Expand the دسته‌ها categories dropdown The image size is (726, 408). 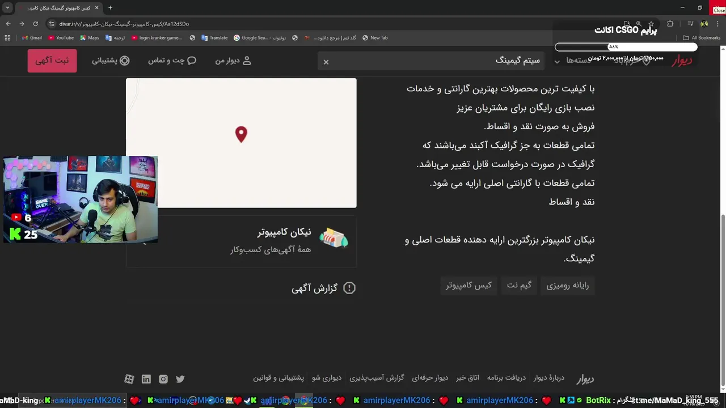[574, 61]
